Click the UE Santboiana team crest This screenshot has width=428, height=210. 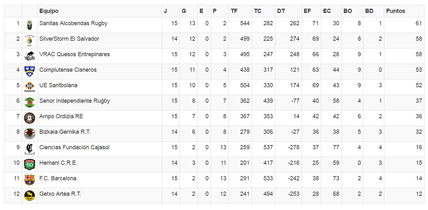[x=29, y=87]
